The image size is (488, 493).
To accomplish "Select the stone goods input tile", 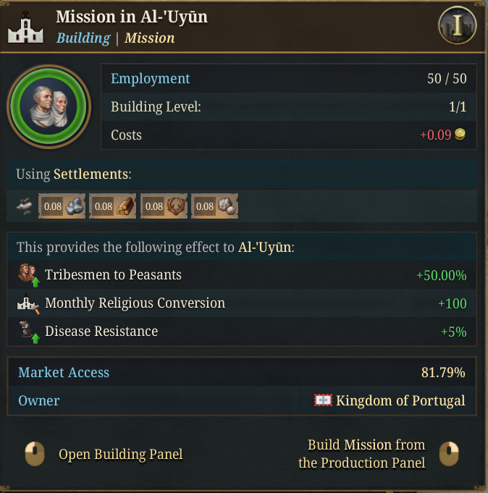I will pos(62,206).
